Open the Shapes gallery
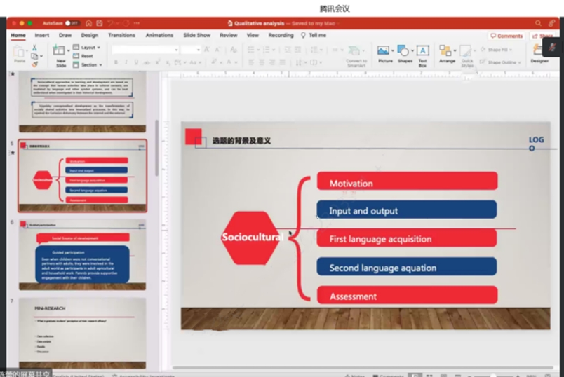Image resolution: width=564 pixels, height=377 pixels. click(x=405, y=54)
